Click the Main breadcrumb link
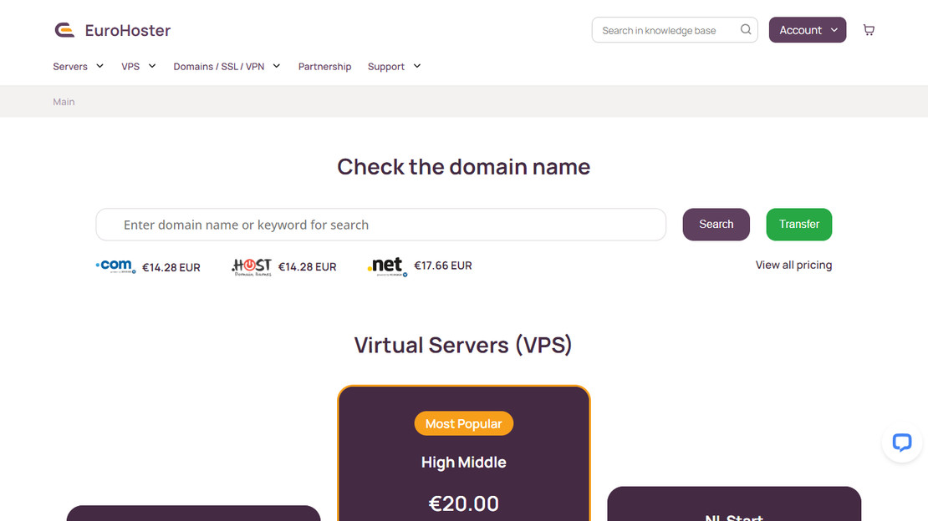This screenshot has width=928, height=521. coord(64,102)
